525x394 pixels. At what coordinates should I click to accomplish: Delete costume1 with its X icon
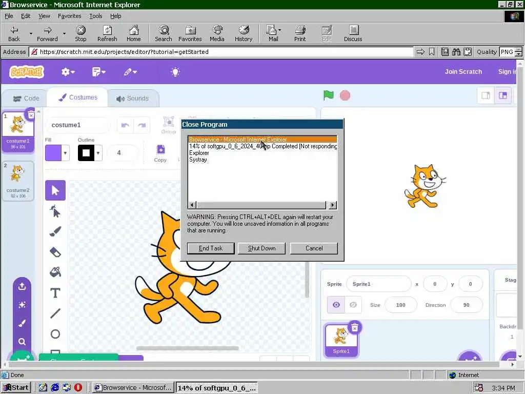[31, 115]
